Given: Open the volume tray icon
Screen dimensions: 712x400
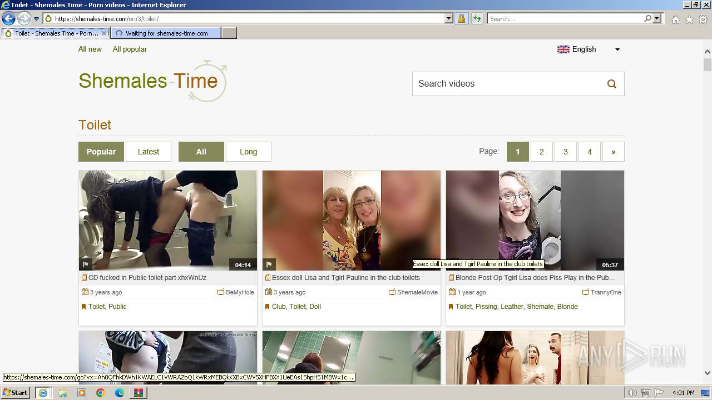Looking at the screenshot, I should pos(632,393).
